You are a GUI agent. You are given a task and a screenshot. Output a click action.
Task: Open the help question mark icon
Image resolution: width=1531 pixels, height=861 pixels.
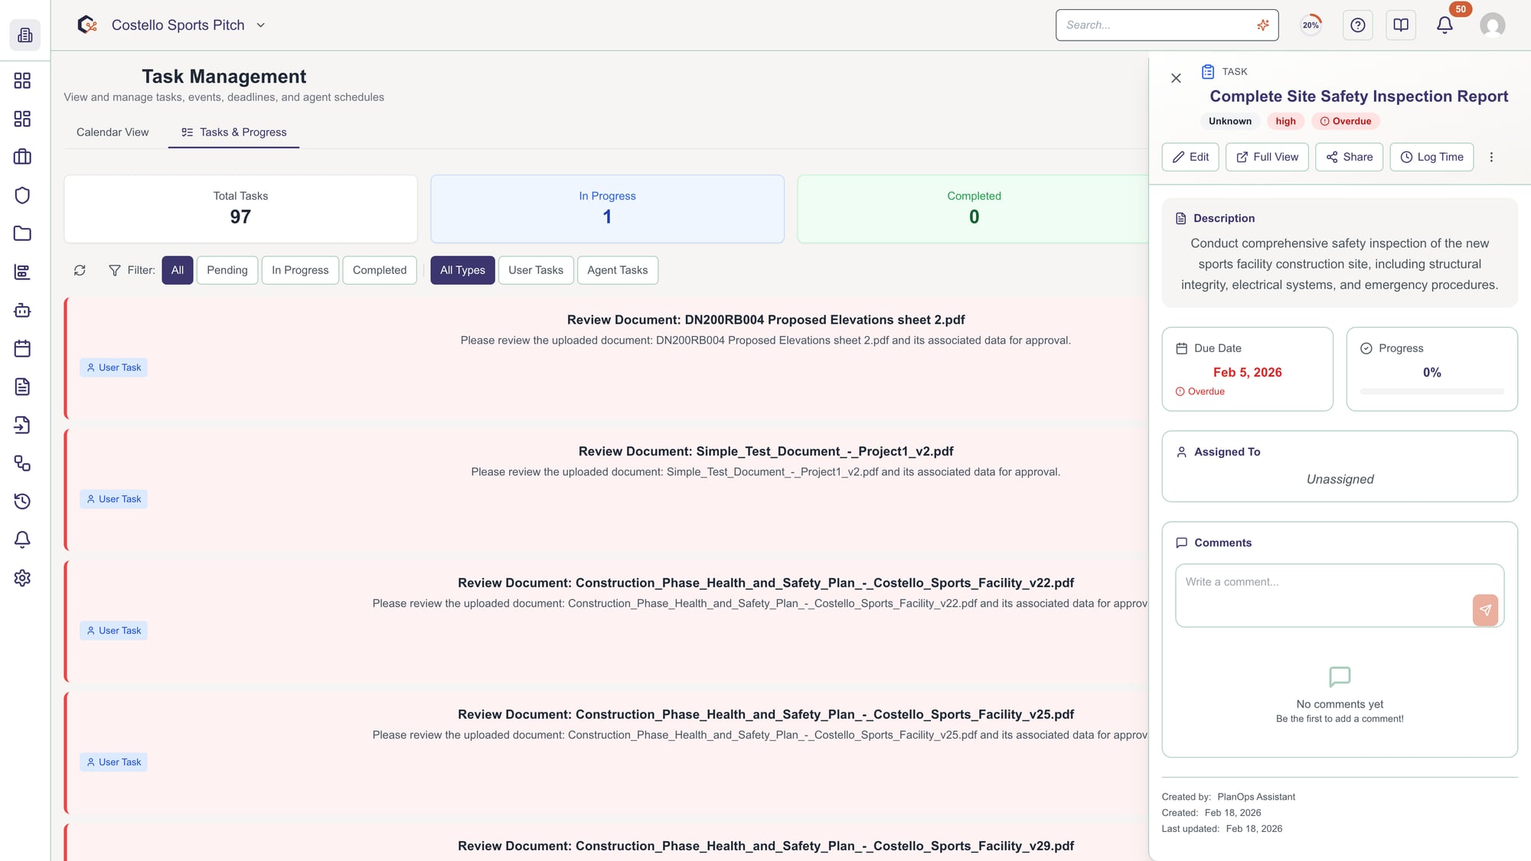point(1357,25)
